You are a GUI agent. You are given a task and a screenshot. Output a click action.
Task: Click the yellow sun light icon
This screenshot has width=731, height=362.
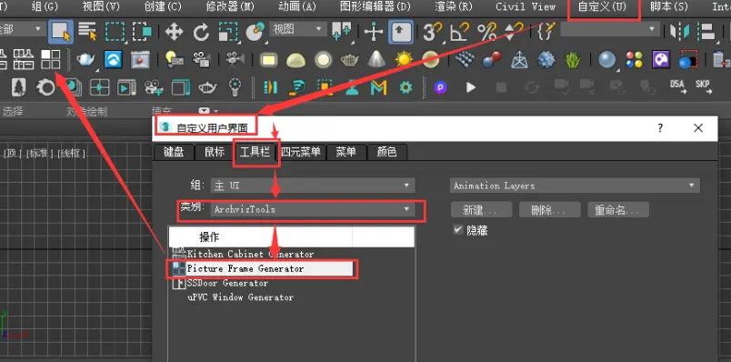[404, 59]
